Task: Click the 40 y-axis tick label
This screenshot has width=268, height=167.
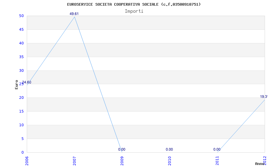Action: click(21, 43)
